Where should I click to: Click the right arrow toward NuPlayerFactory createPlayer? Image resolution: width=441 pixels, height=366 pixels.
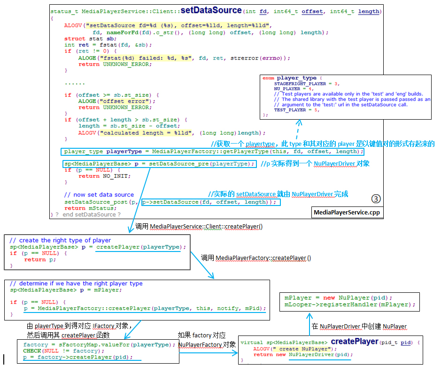(209, 353)
